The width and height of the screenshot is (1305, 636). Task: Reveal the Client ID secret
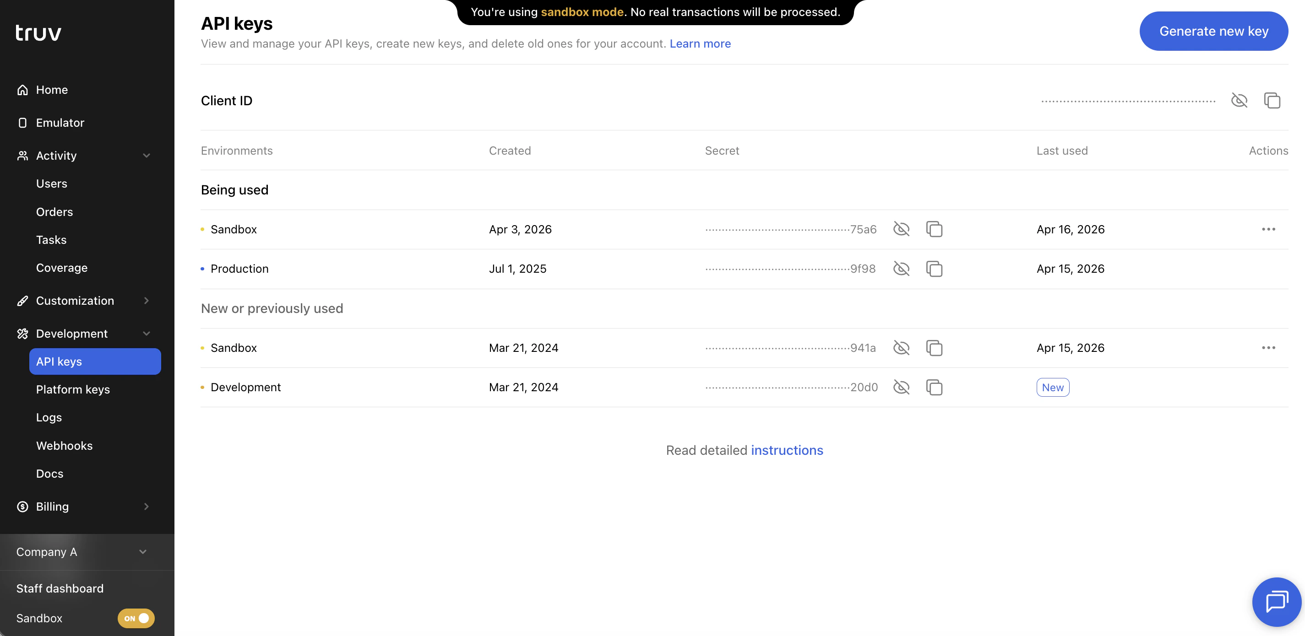pyautogui.click(x=1240, y=100)
